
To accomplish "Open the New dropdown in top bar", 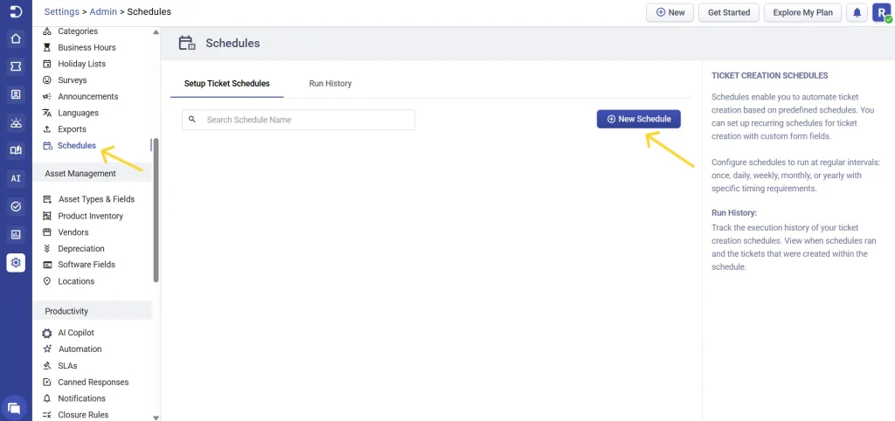I will [x=670, y=12].
